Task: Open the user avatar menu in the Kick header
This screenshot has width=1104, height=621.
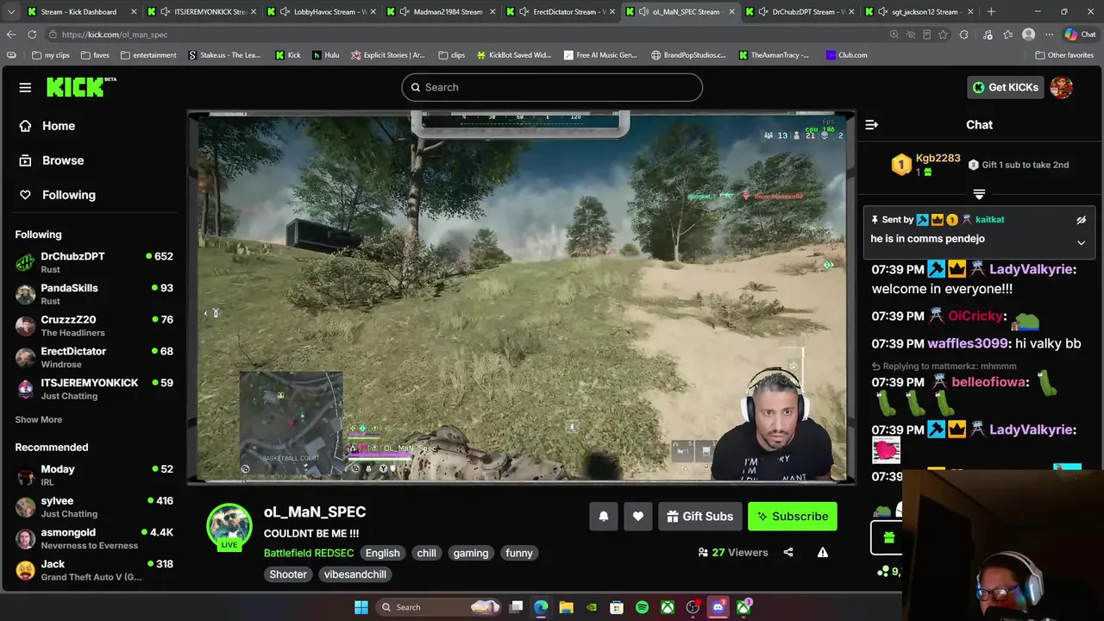Action: [x=1062, y=87]
